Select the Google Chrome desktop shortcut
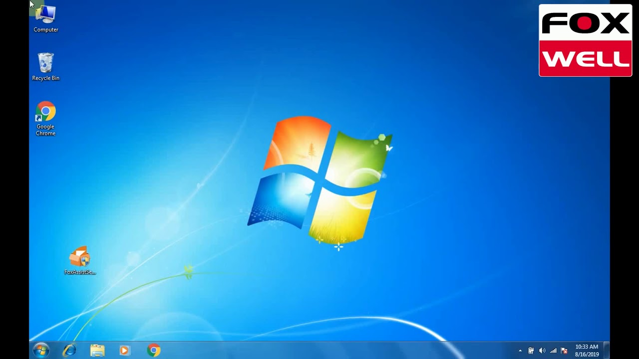The width and height of the screenshot is (639, 359). pos(45,119)
